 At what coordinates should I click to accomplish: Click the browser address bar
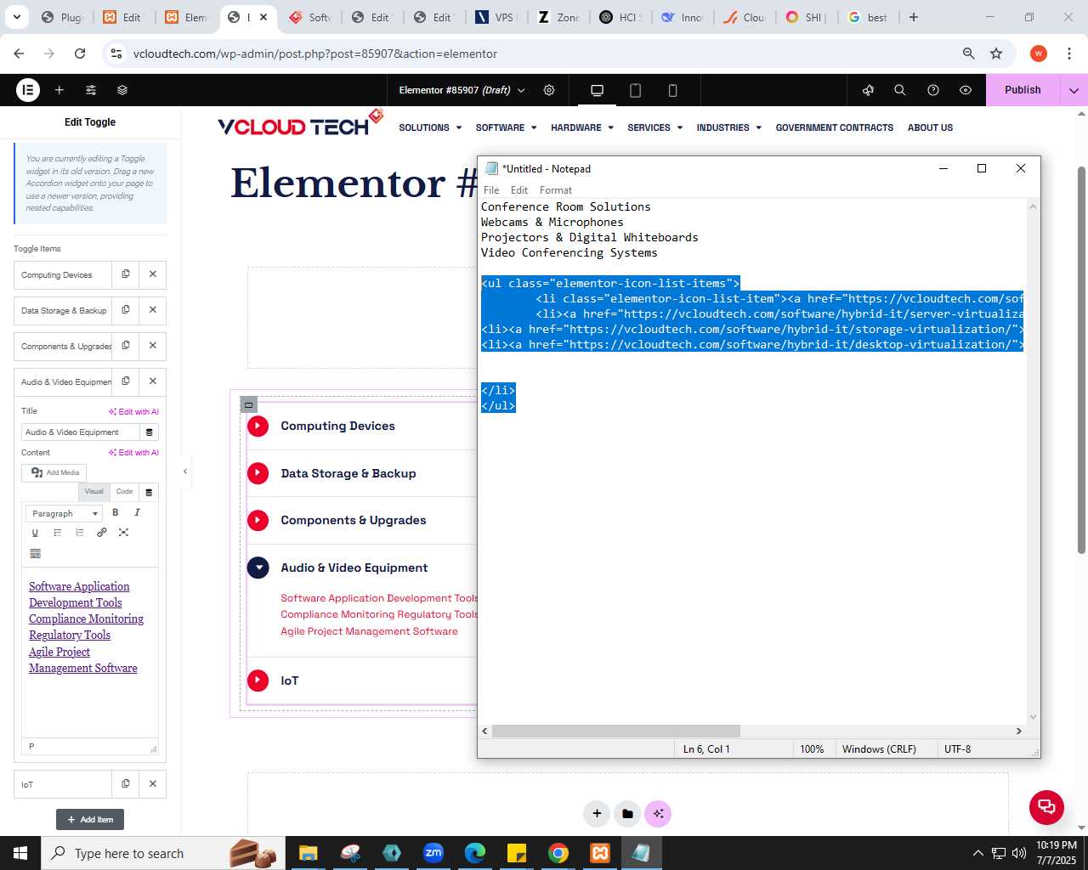coord(544,54)
